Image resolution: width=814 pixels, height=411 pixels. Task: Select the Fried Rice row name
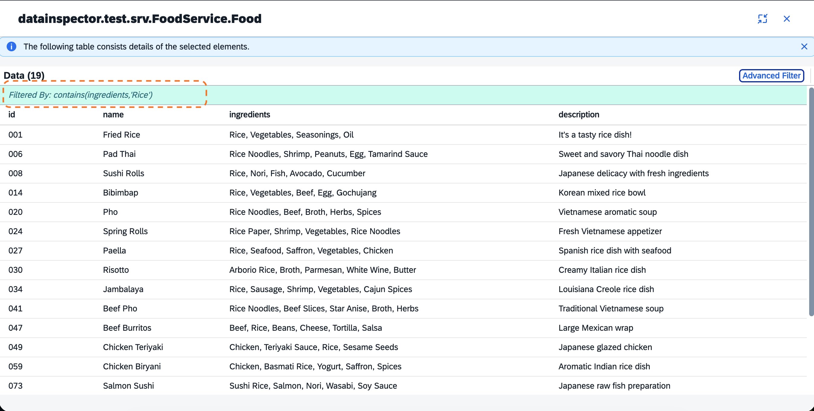(x=121, y=135)
